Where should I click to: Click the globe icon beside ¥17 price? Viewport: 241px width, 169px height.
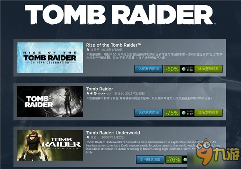click(x=184, y=113)
